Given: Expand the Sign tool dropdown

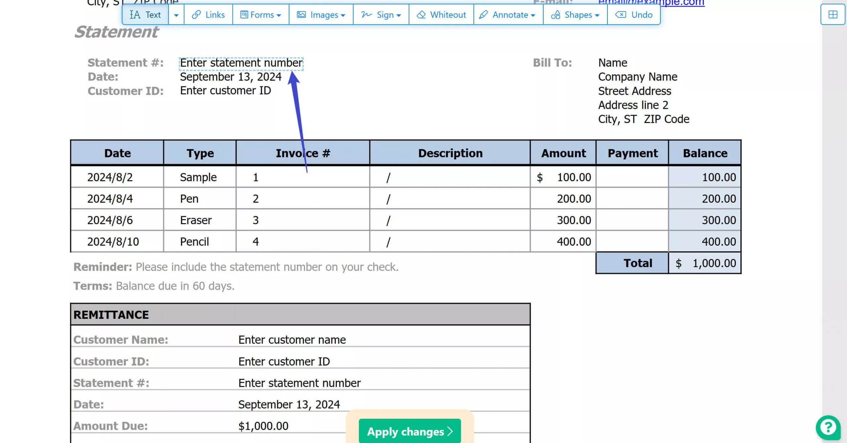Looking at the screenshot, I should coord(399,15).
